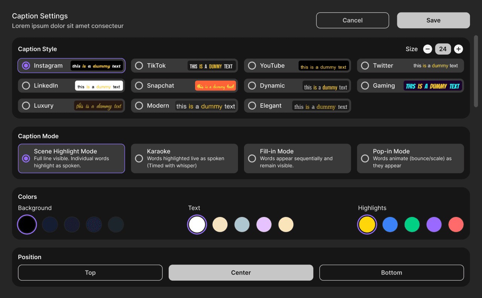Save the caption settings
The width and height of the screenshot is (482, 298).
point(433,20)
